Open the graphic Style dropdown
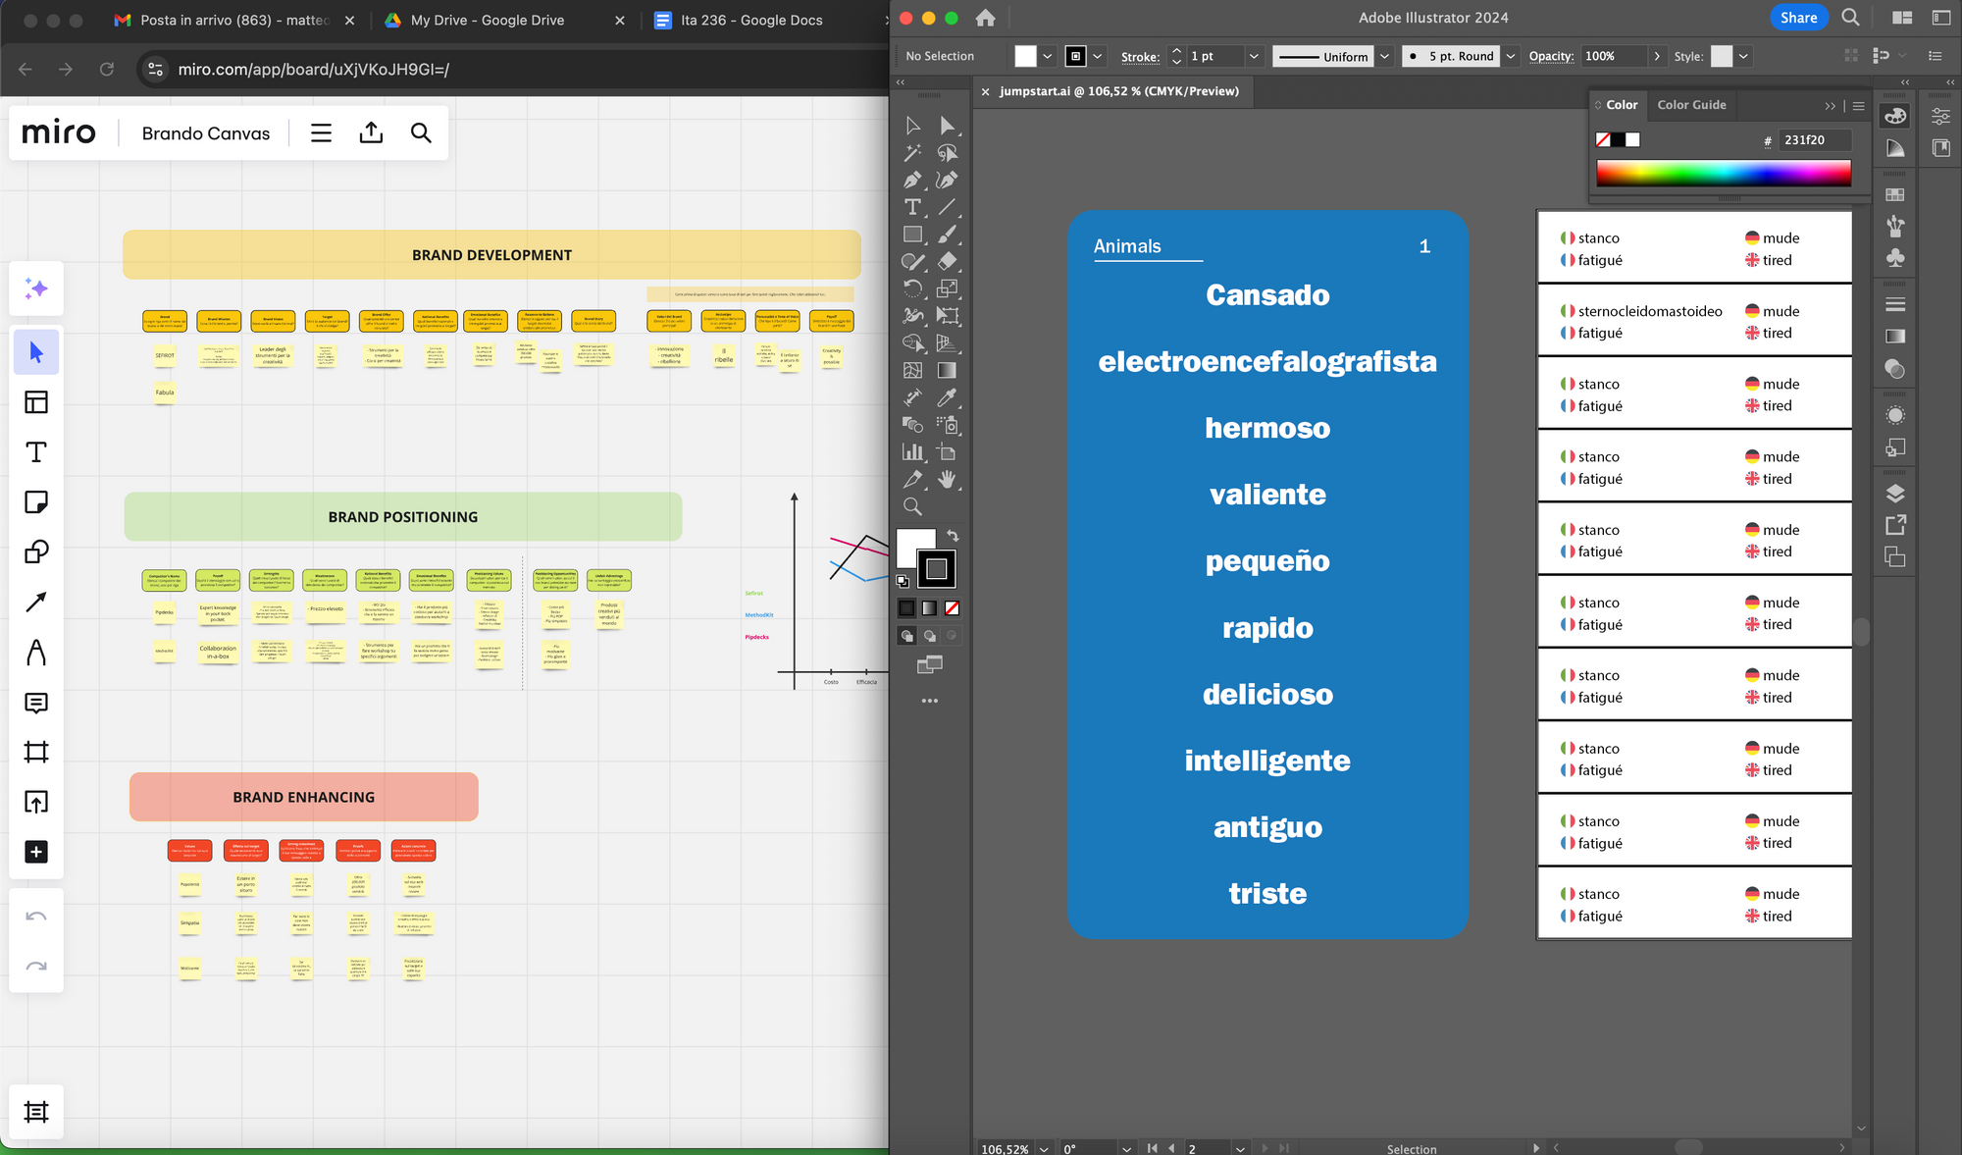Viewport: 1962px width, 1155px height. 1743,56
